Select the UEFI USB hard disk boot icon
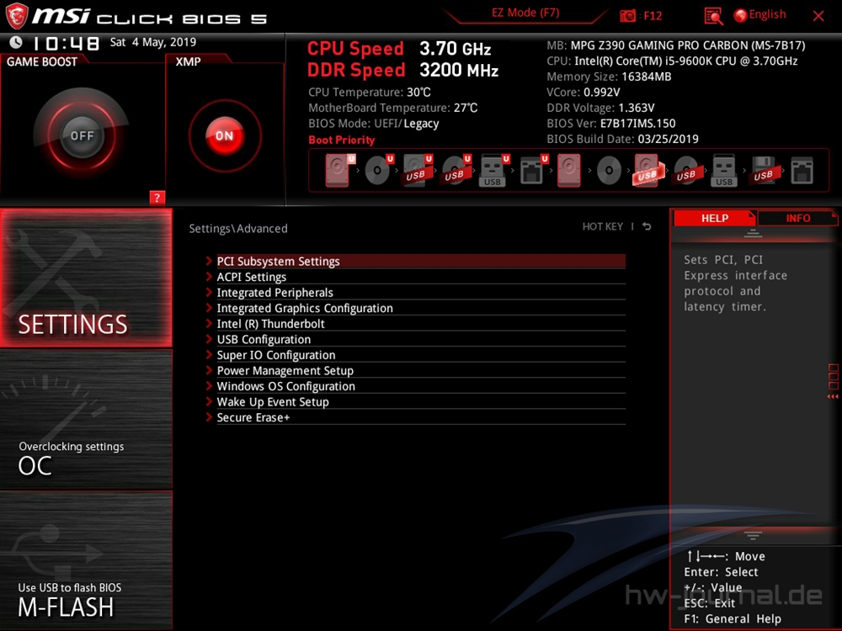This screenshot has height=631, width=842. tap(418, 170)
